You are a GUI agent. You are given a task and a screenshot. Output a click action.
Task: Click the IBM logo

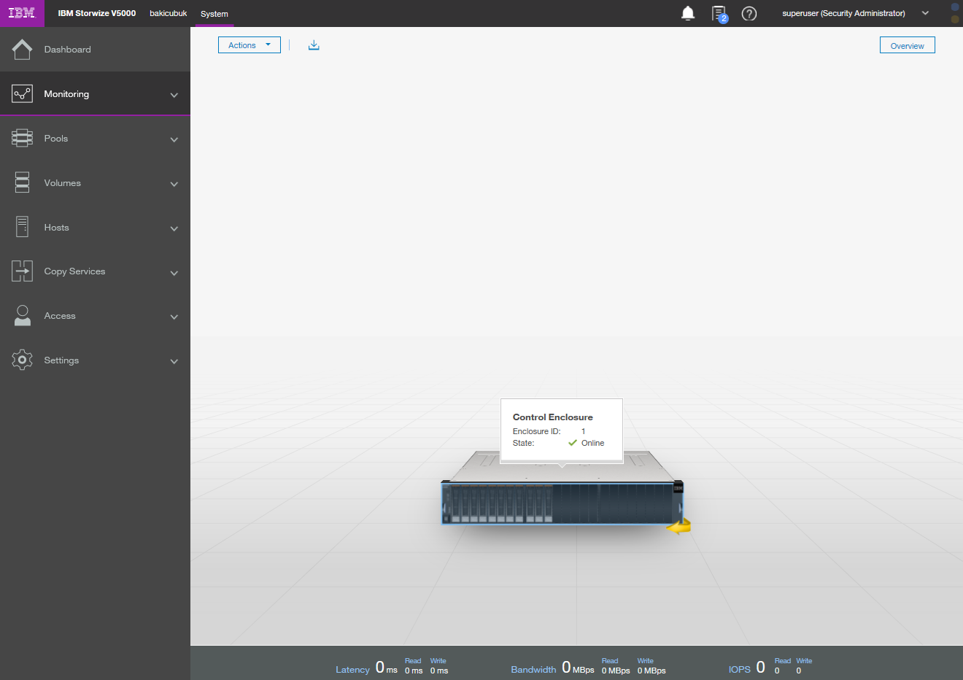22,13
